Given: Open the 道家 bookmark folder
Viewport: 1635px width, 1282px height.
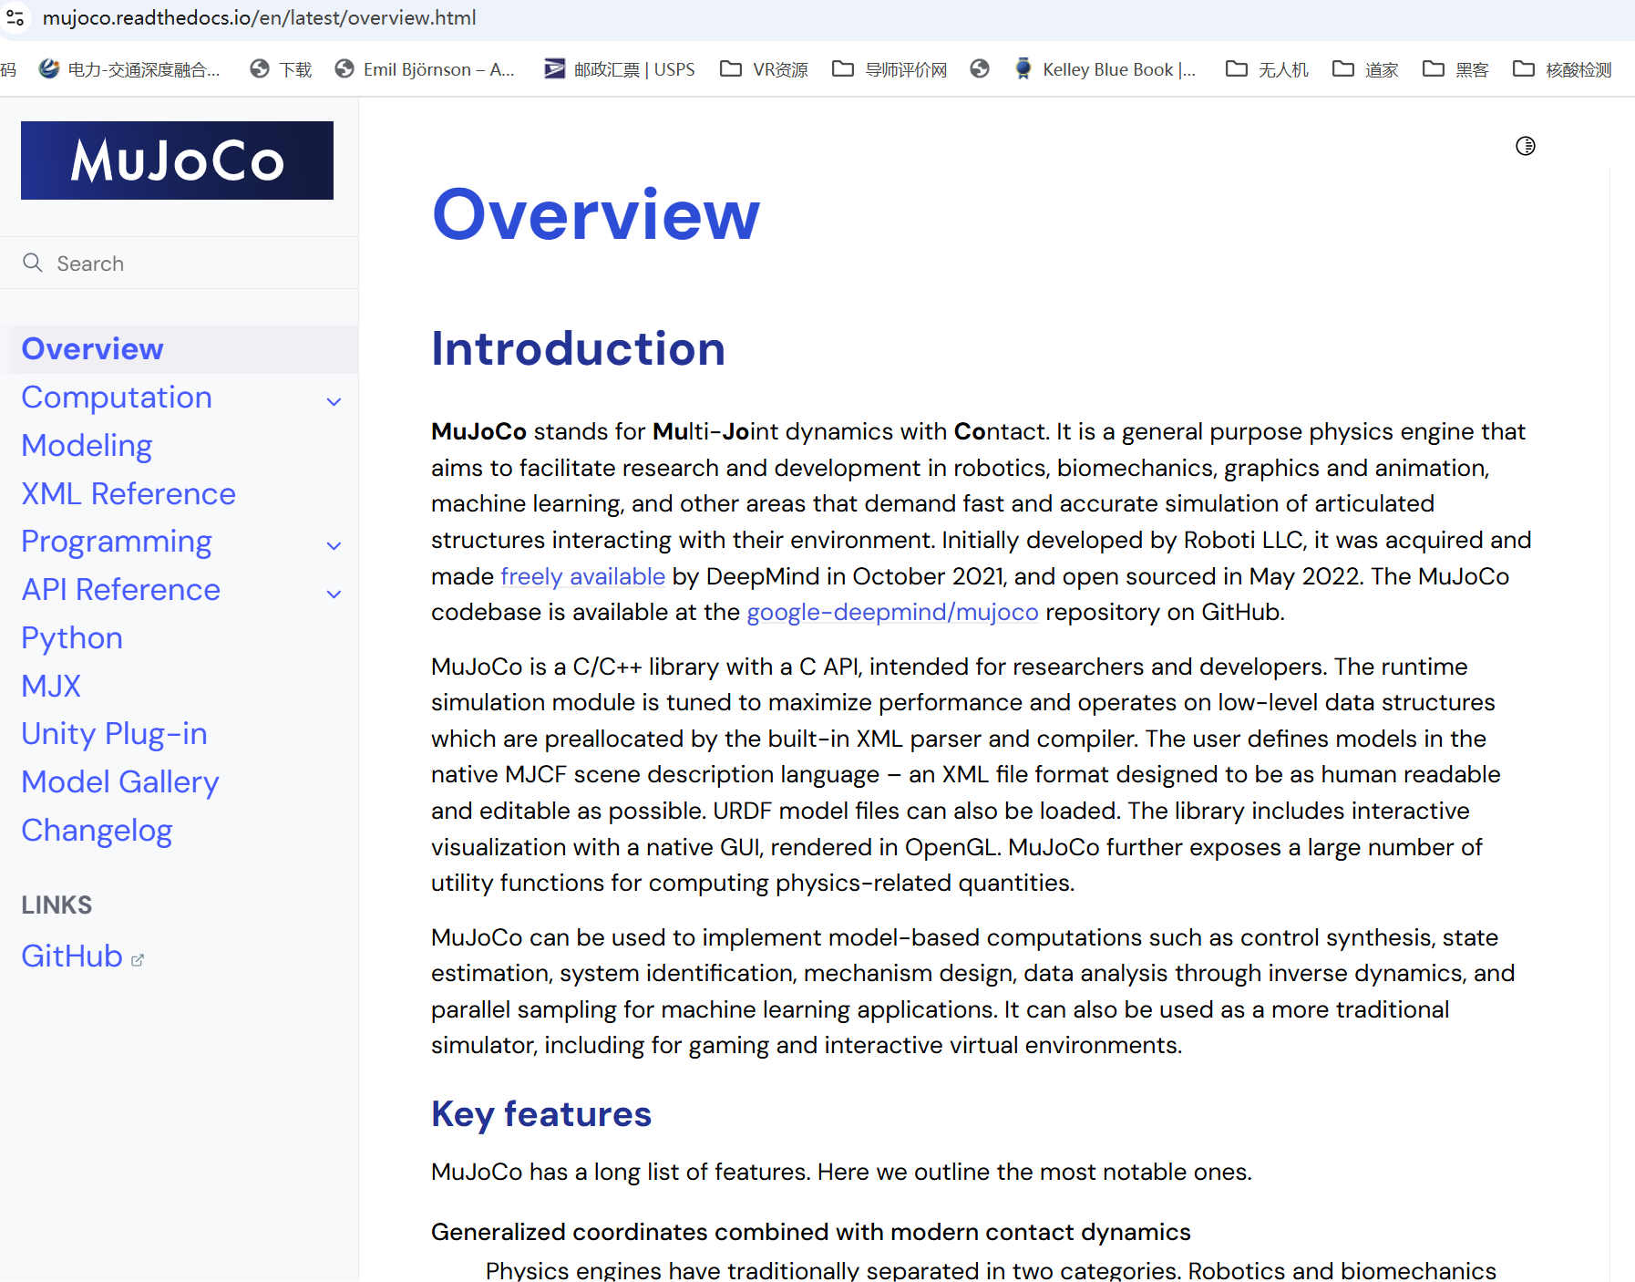Looking at the screenshot, I should coord(1365,69).
